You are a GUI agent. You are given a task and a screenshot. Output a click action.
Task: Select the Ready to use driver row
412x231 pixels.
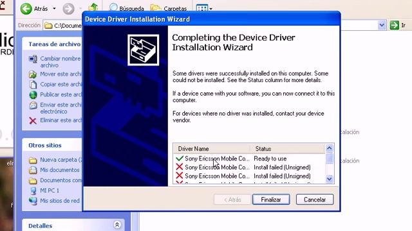(249, 158)
